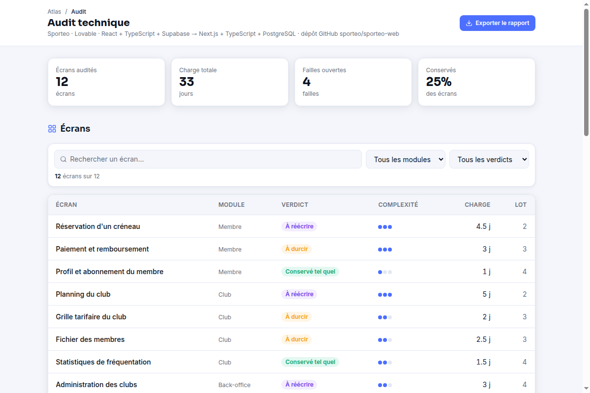Sort by the CHARGE column header

click(477, 205)
